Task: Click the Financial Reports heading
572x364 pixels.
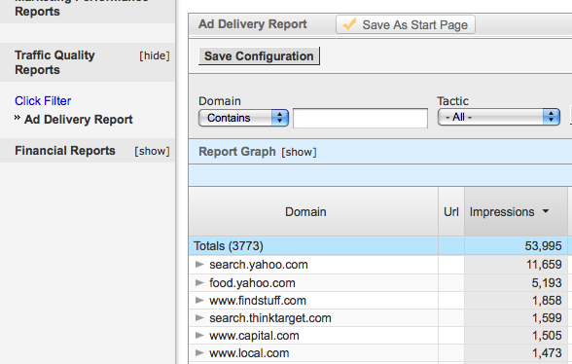Action: coord(65,151)
